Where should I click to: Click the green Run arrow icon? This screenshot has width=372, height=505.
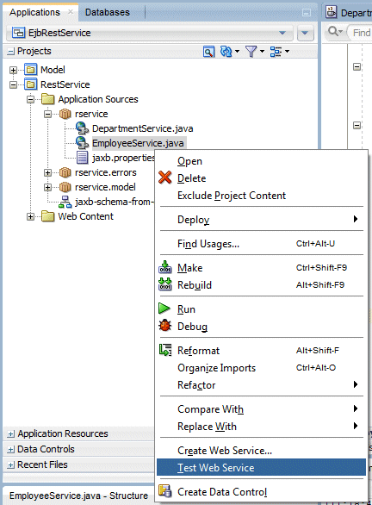point(164,309)
